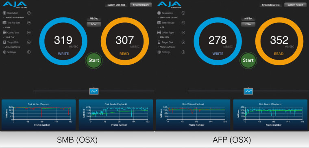Select MB/Sec units in AFP window

click(248, 19)
